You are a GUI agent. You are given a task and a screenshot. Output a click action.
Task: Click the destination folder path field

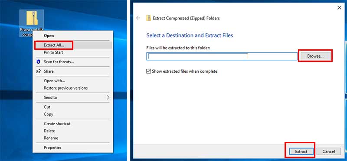(x=222, y=56)
